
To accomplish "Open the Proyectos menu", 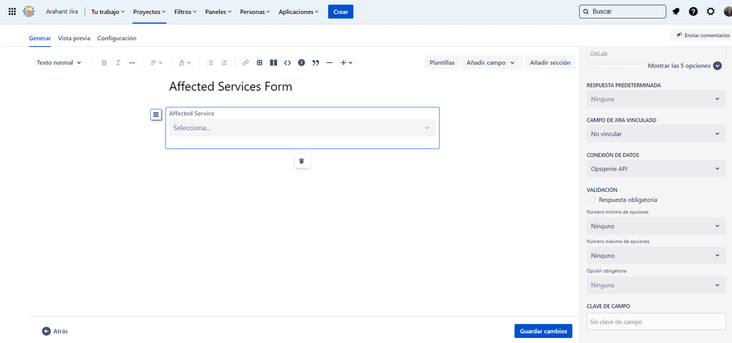I will (x=149, y=12).
